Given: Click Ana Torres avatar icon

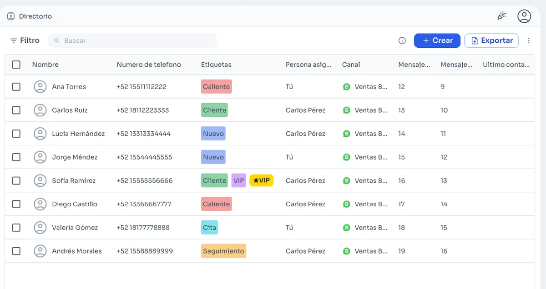Looking at the screenshot, I should pos(40,87).
